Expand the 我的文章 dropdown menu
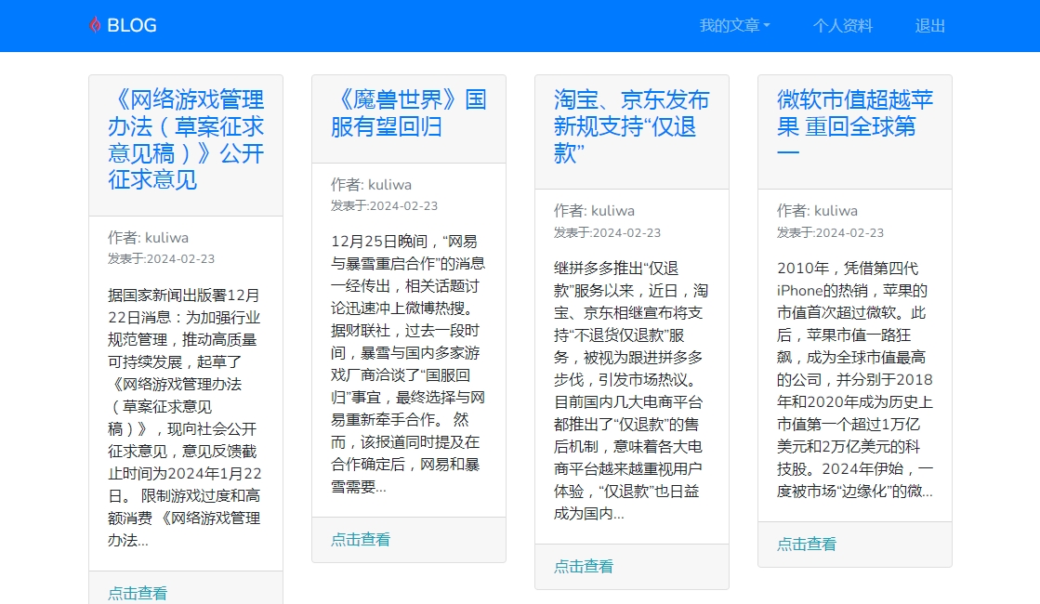This screenshot has width=1040, height=604. 734,26
